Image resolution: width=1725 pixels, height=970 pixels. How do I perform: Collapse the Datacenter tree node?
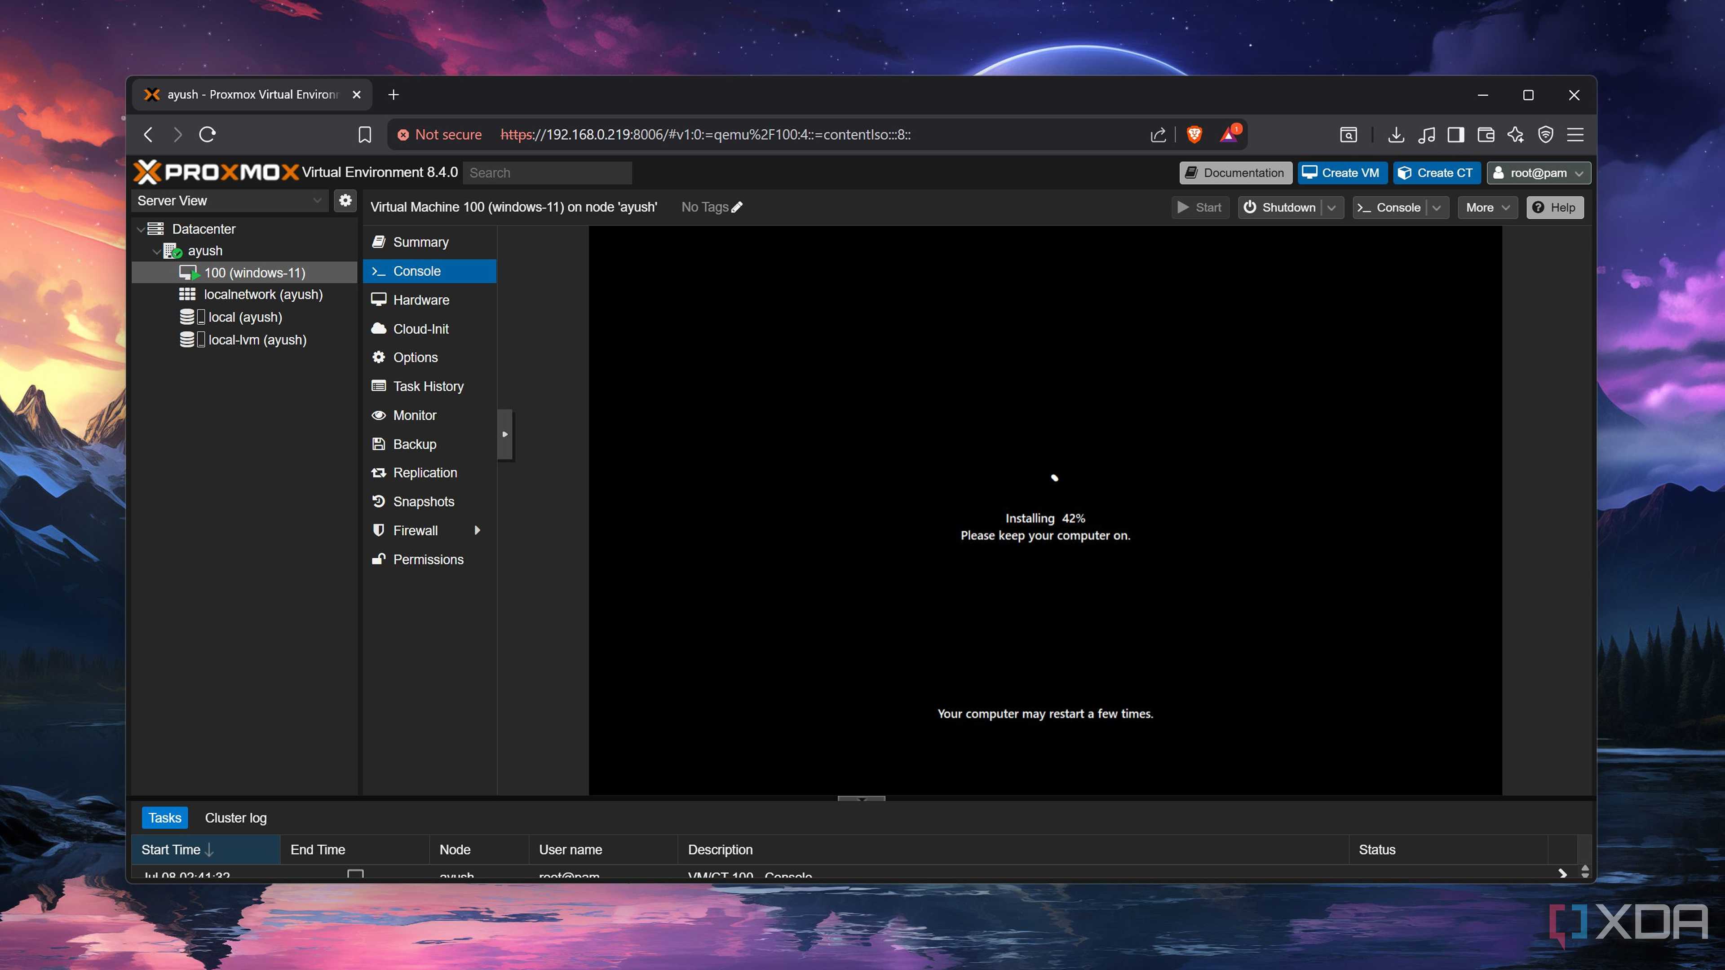point(141,229)
